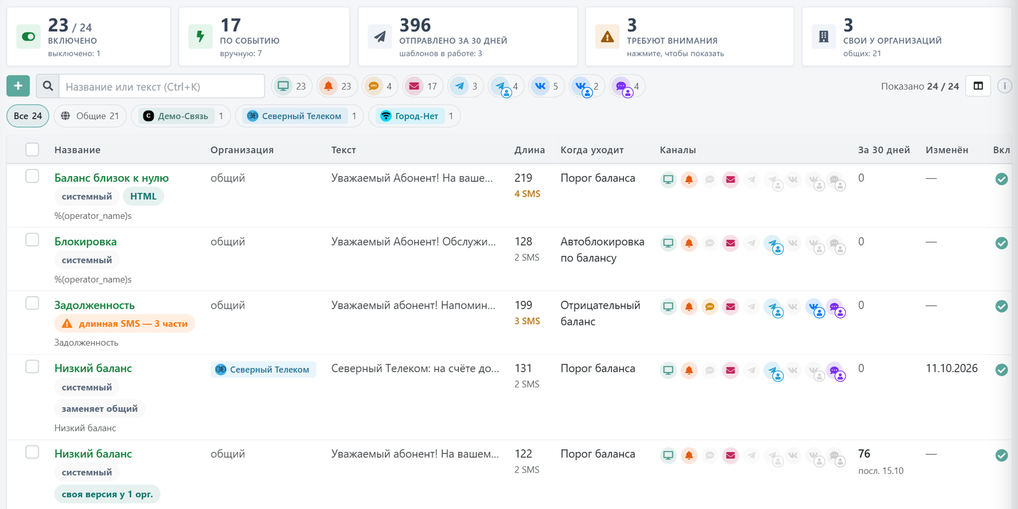Screen dimensions: 1018x509
Task: Filter templates by monitor channel, count 23
Action: [x=292, y=86]
